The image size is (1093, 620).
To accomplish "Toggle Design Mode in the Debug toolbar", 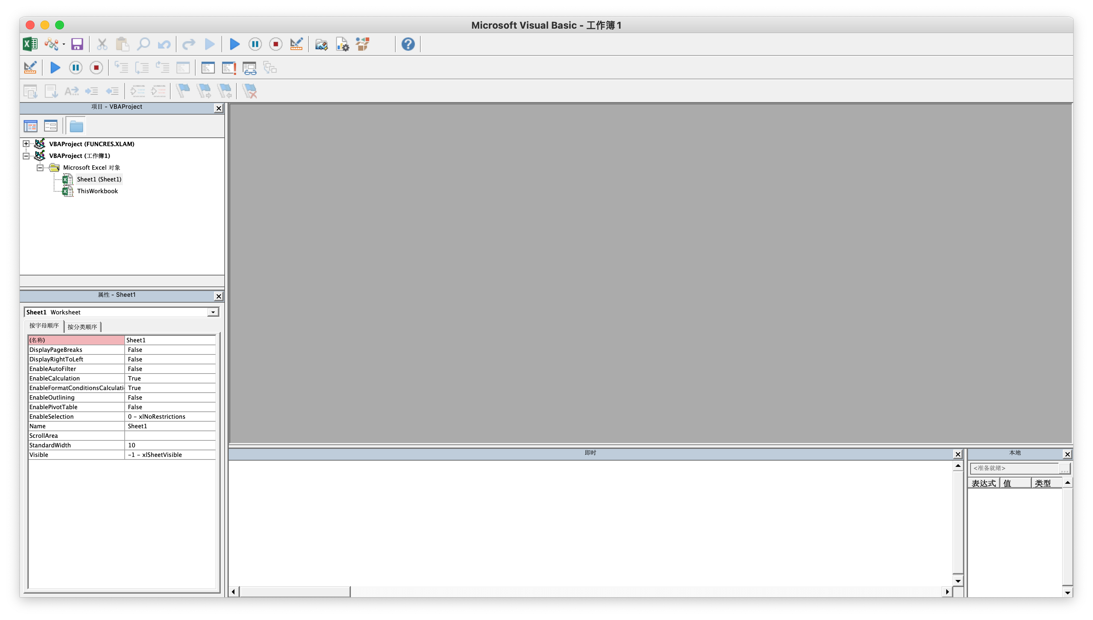I will [x=30, y=68].
